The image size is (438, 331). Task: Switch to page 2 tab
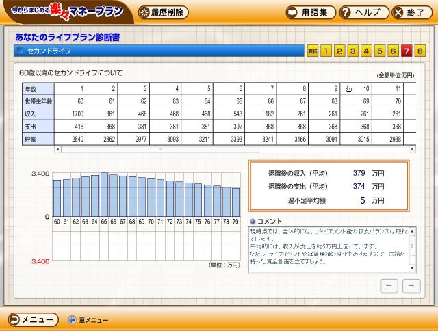pos(339,51)
